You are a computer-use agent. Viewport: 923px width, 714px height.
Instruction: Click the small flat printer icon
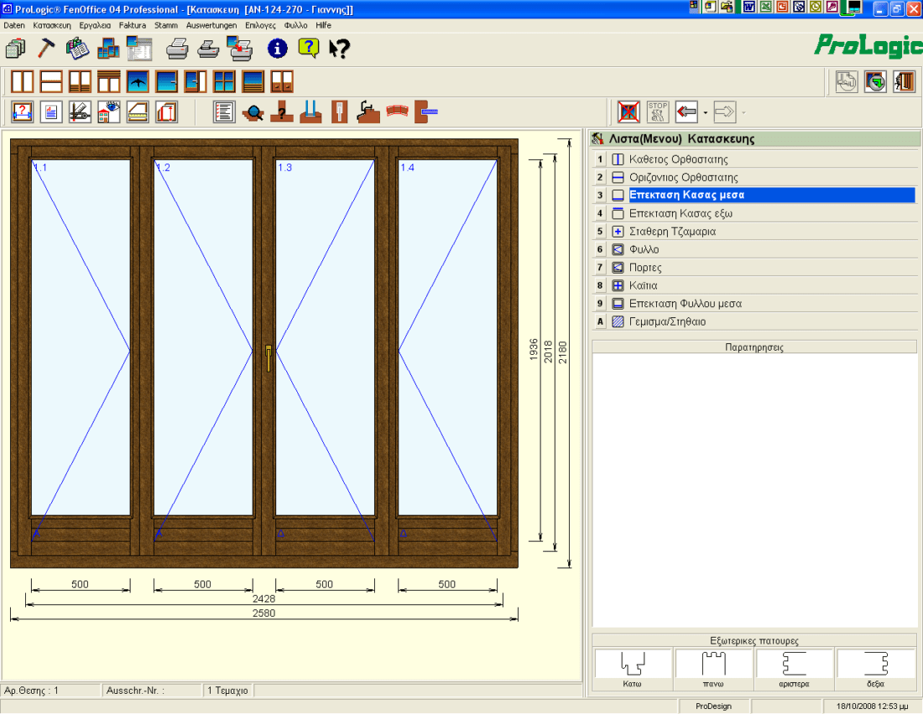(208, 49)
